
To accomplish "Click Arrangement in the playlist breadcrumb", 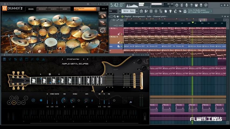I will 139,17.
